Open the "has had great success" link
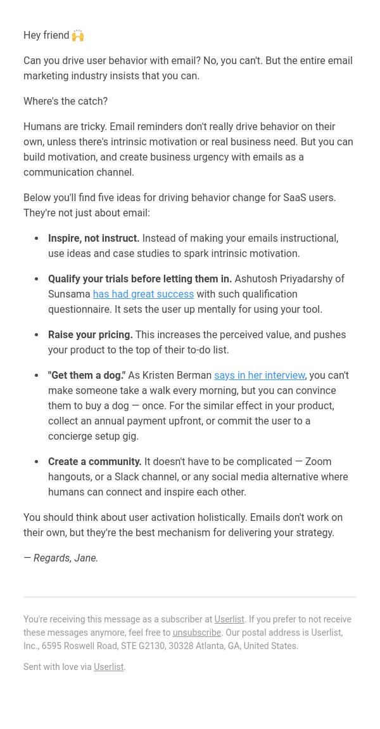 143,294
